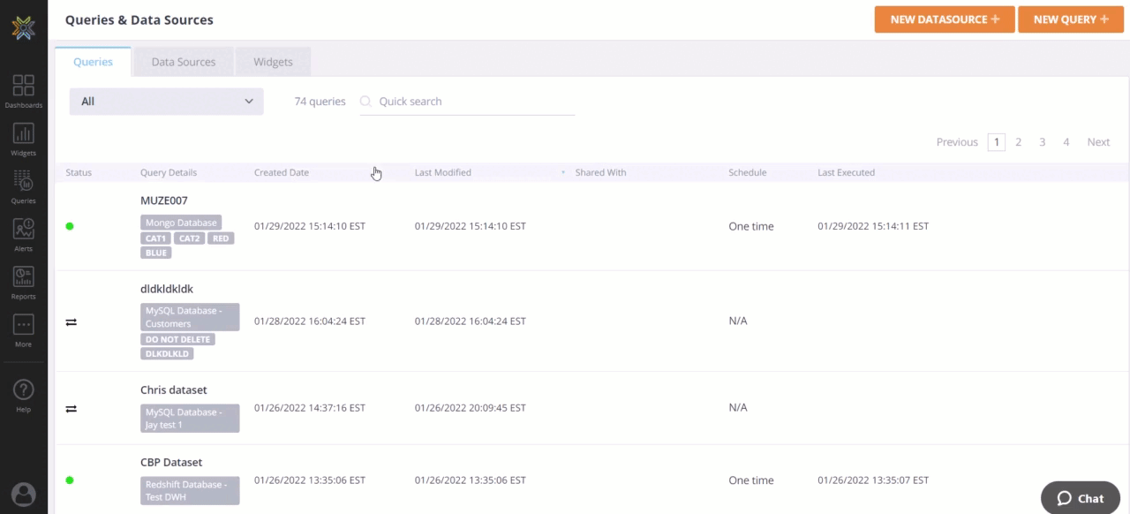Expand the All queries filter dropdown

166,102
